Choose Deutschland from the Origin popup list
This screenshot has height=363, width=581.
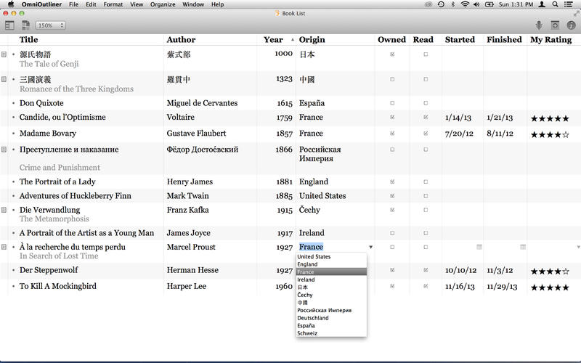pyautogui.click(x=313, y=318)
